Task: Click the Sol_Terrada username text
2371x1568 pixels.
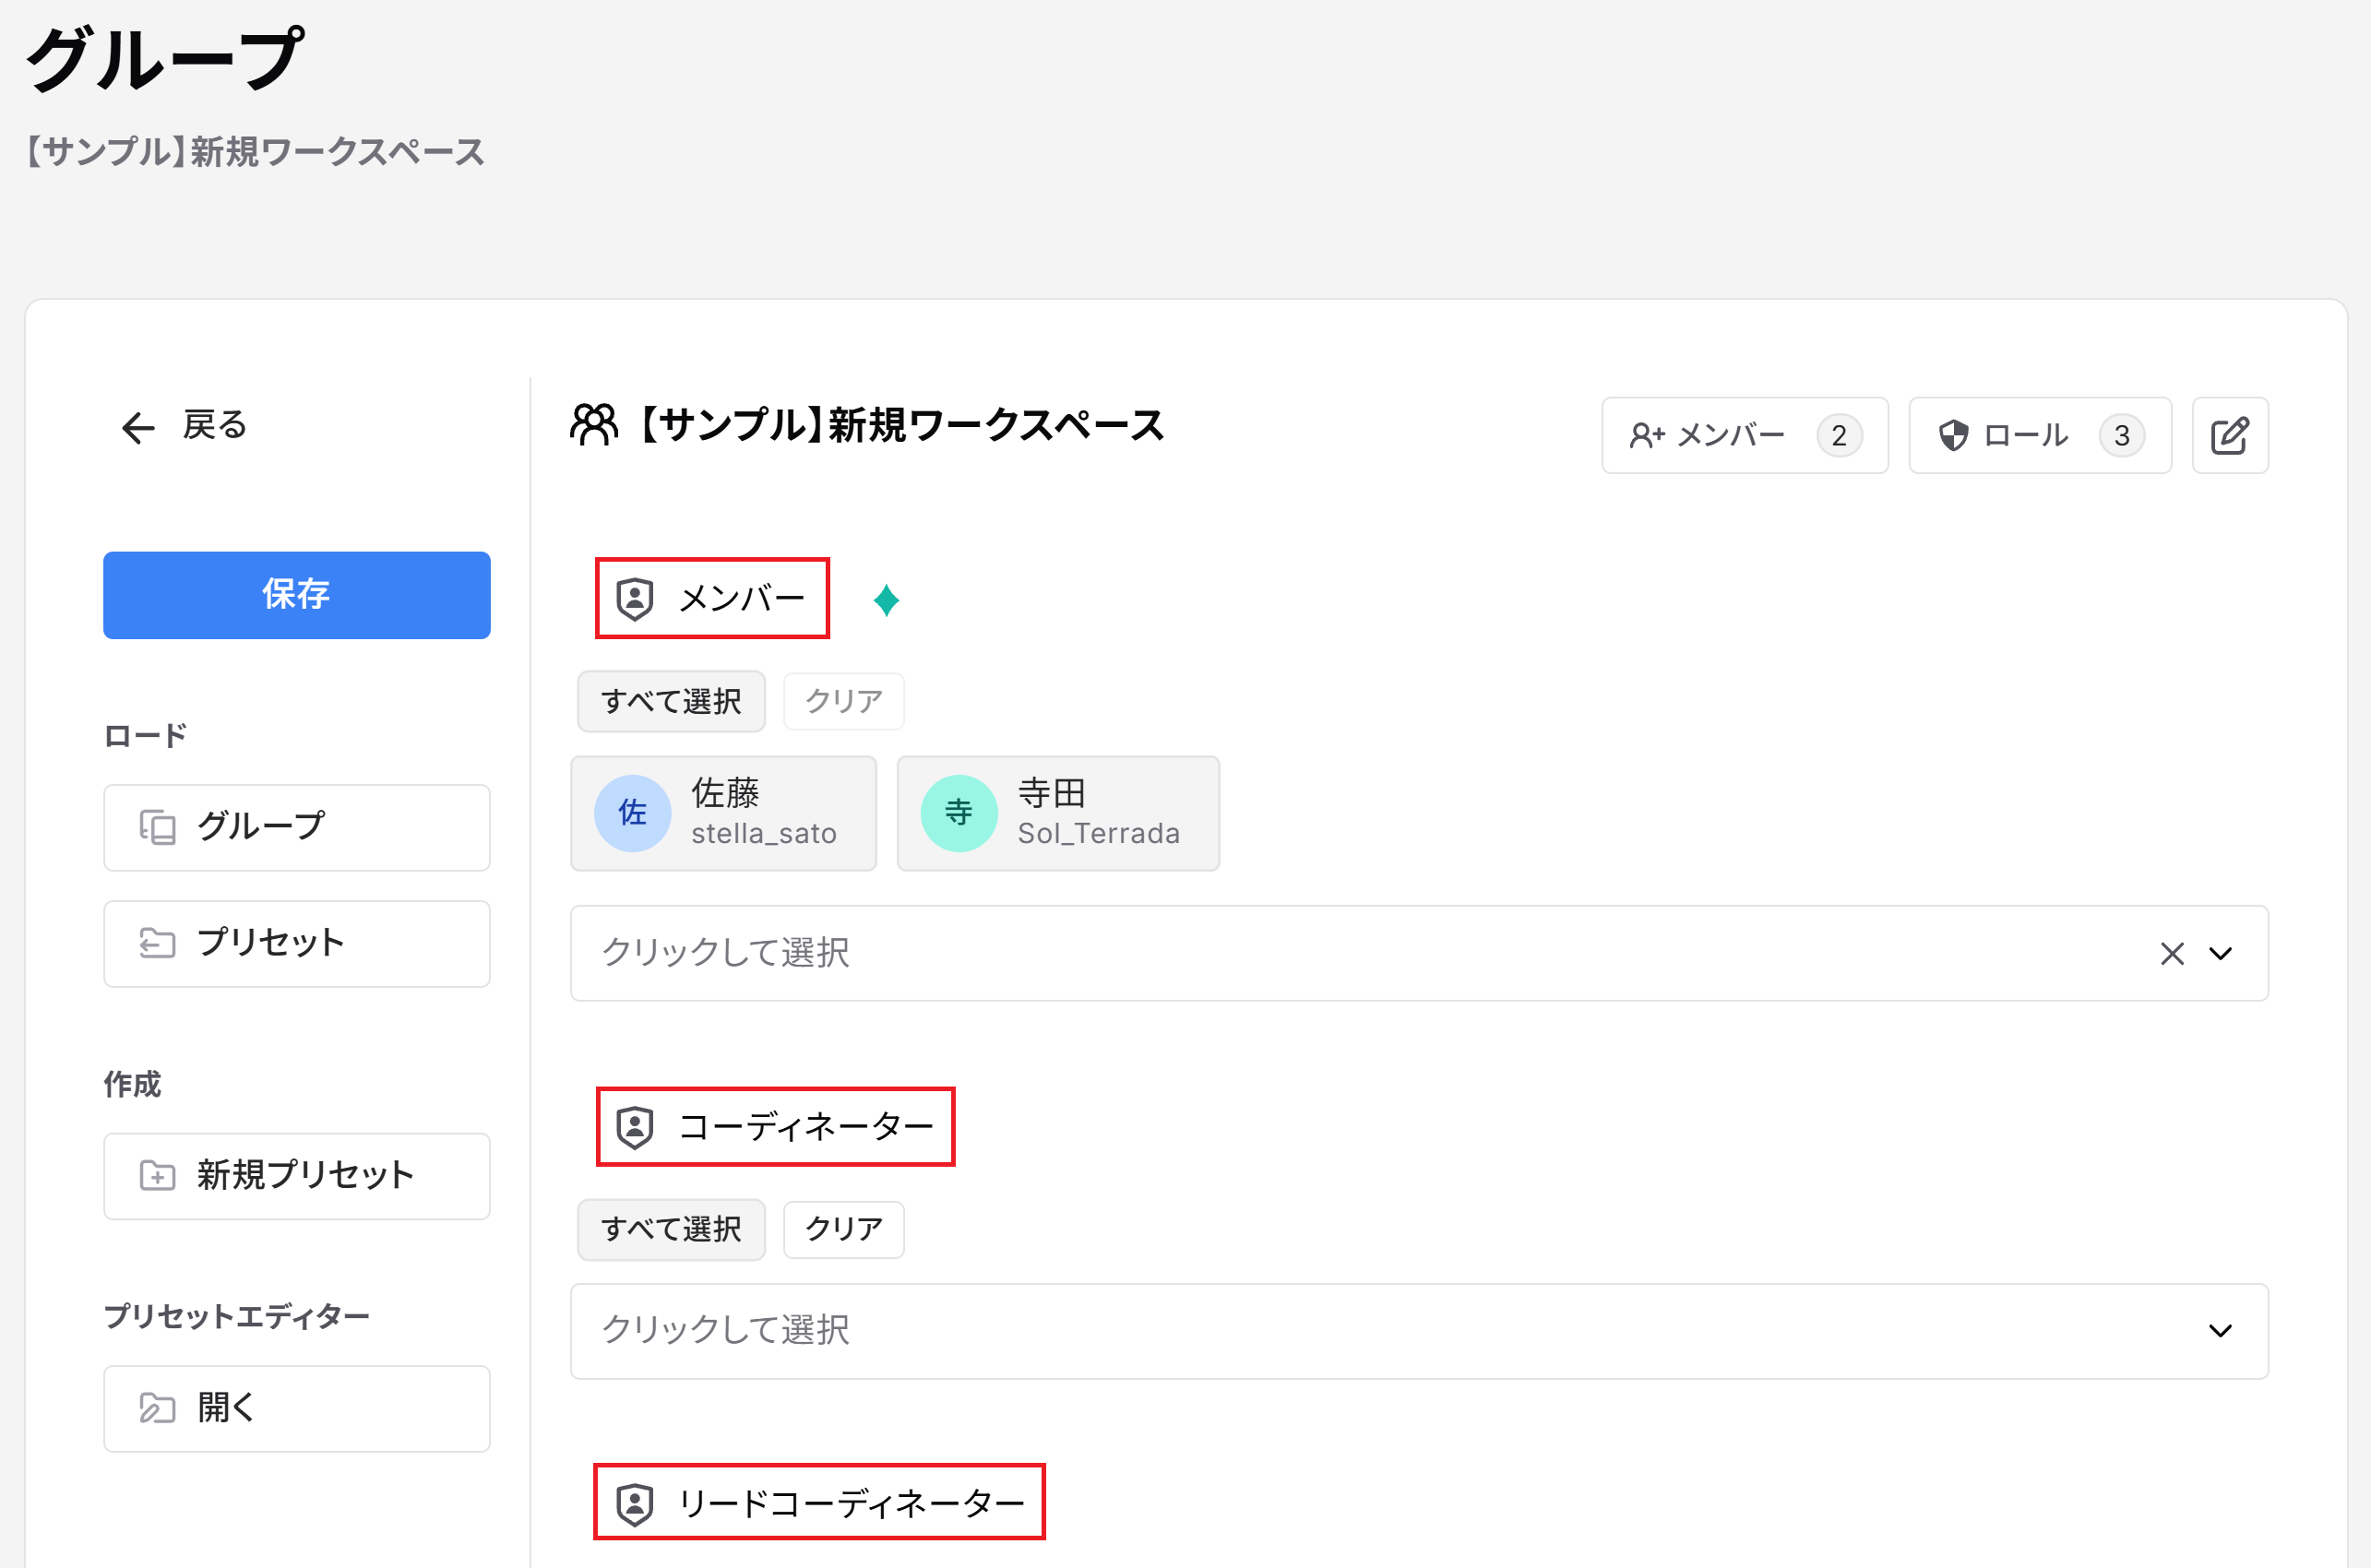Action: pyautogui.click(x=1099, y=833)
